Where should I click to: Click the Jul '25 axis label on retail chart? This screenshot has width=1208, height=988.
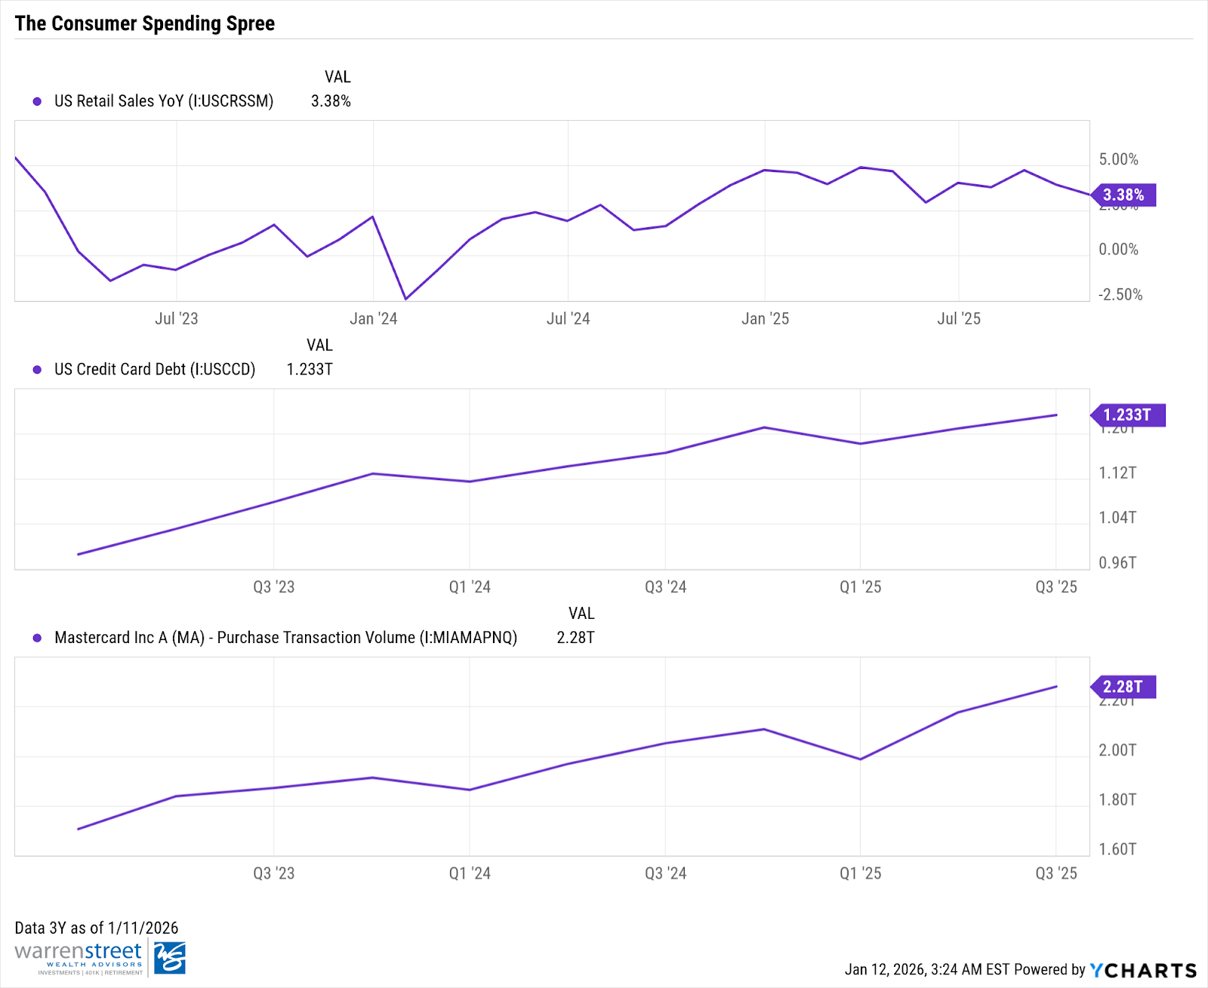click(958, 319)
